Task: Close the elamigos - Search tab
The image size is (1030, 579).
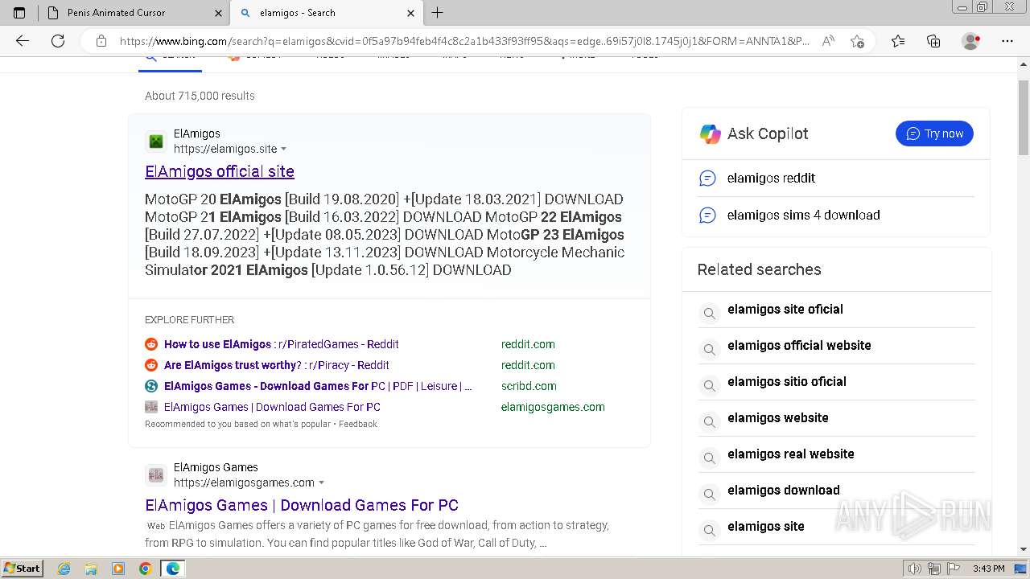Action: tap(410, 13)
